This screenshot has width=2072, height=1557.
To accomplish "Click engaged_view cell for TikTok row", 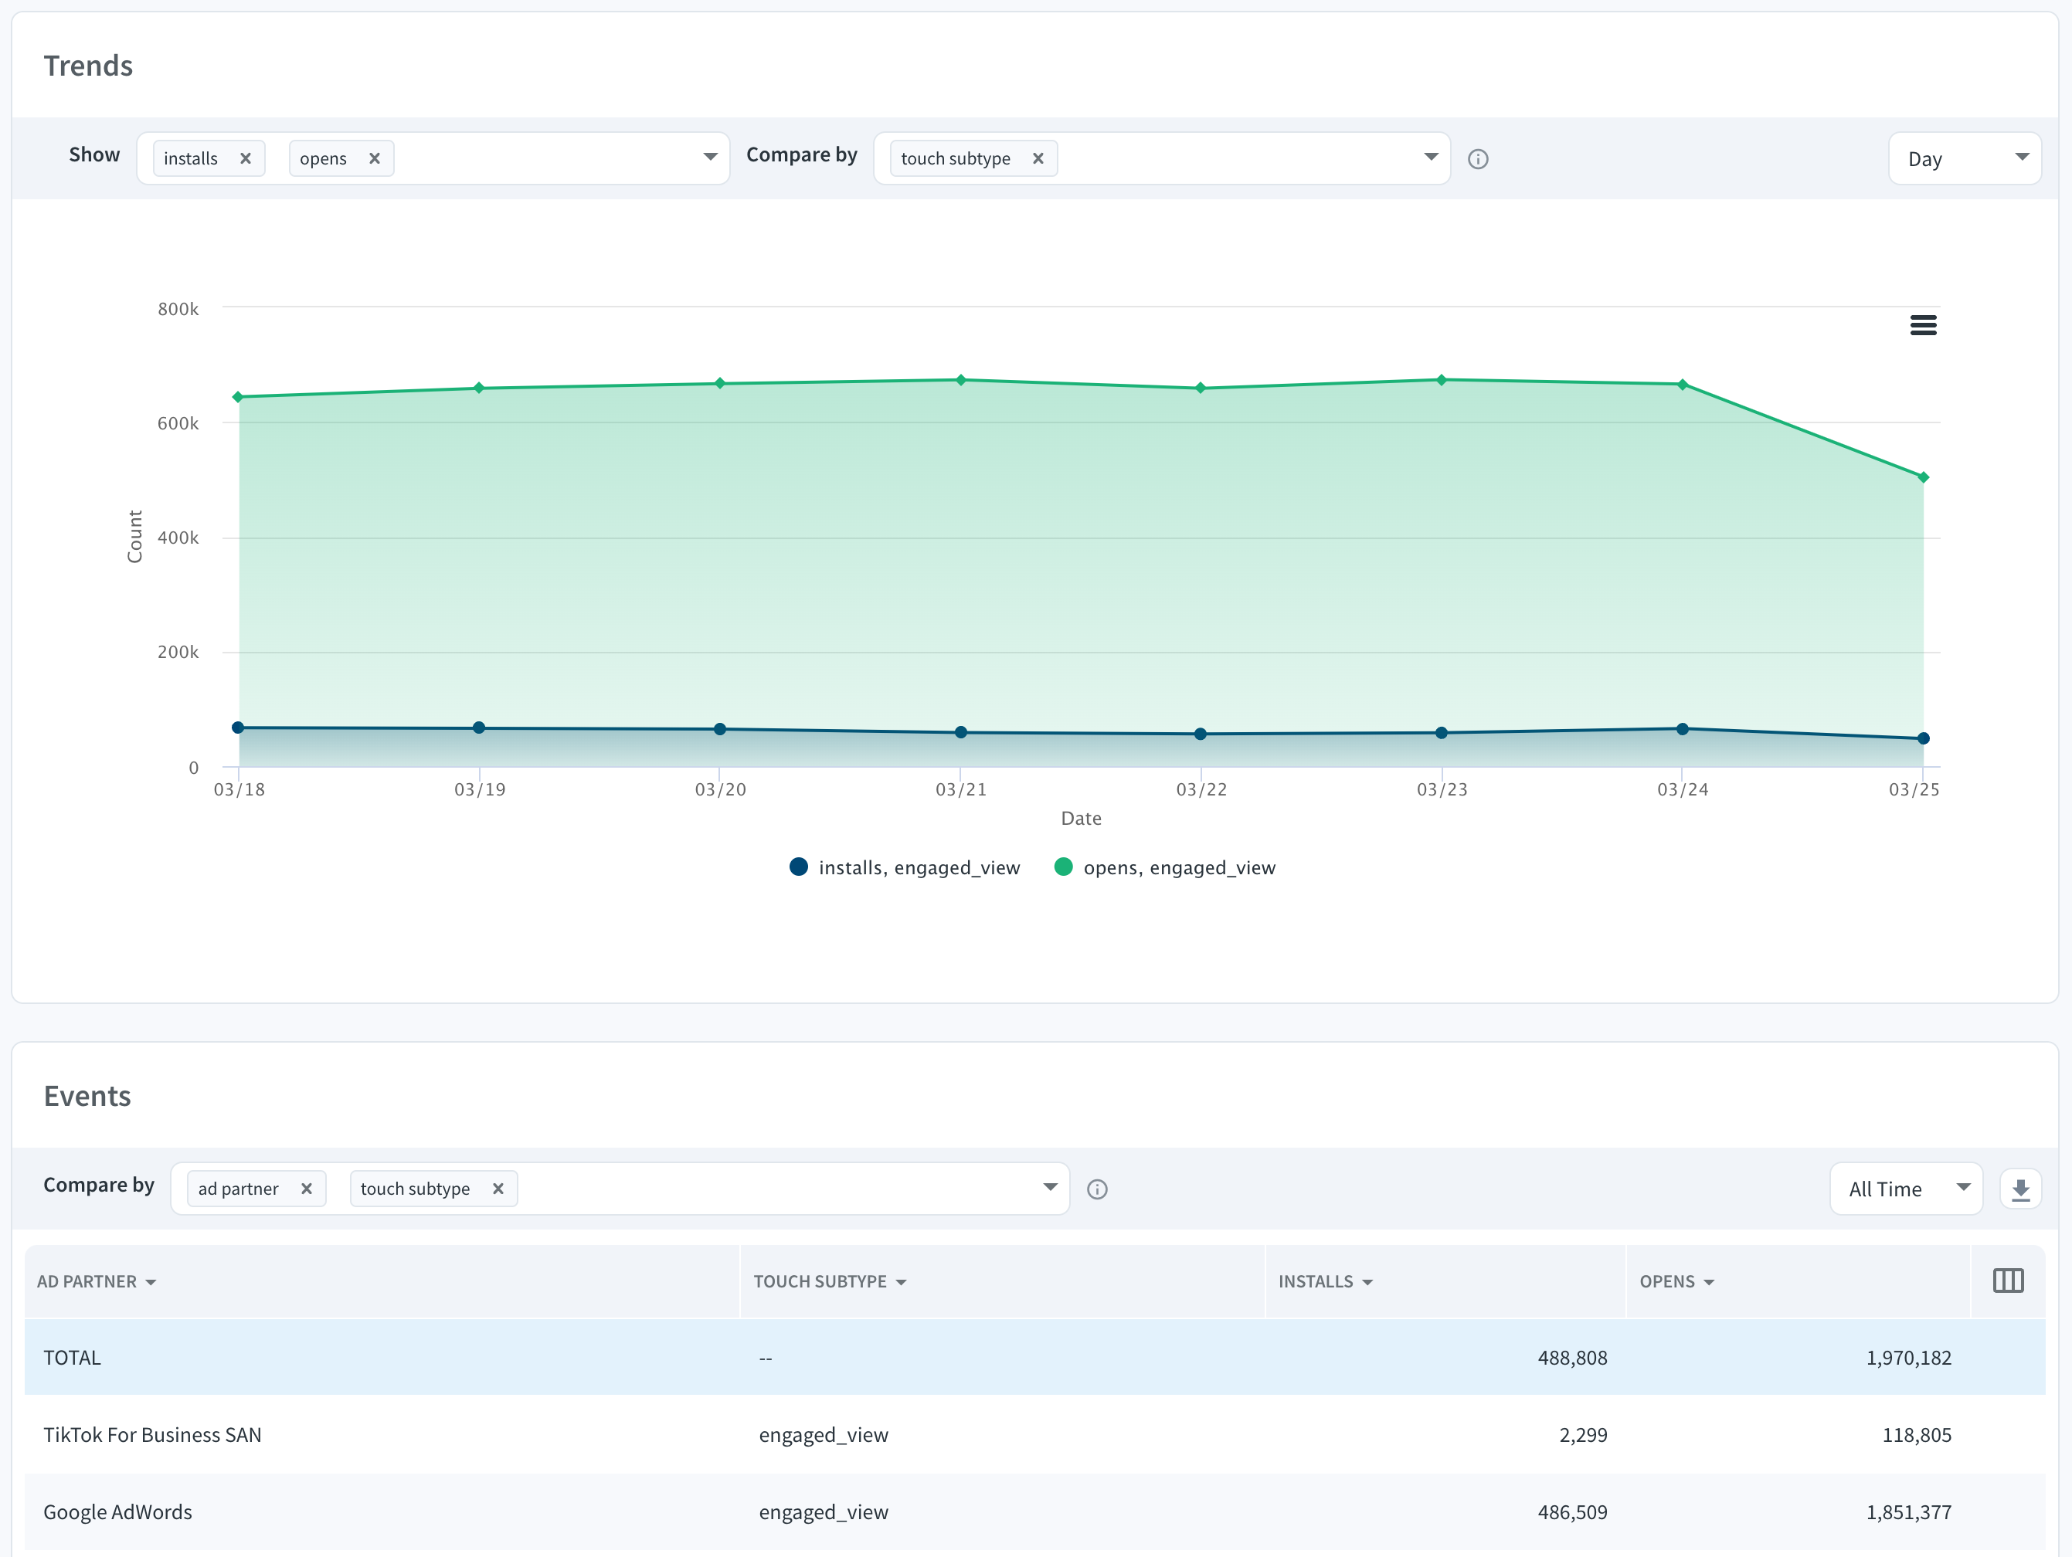I will point(824,1434).
